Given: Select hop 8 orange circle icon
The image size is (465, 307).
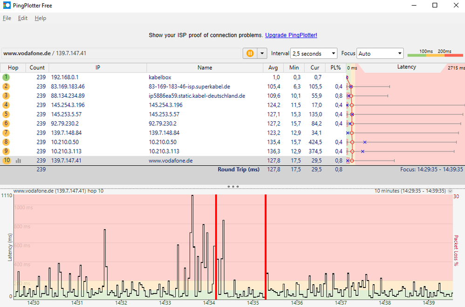Looking at the screenshot, I should [x=6, y=142].
